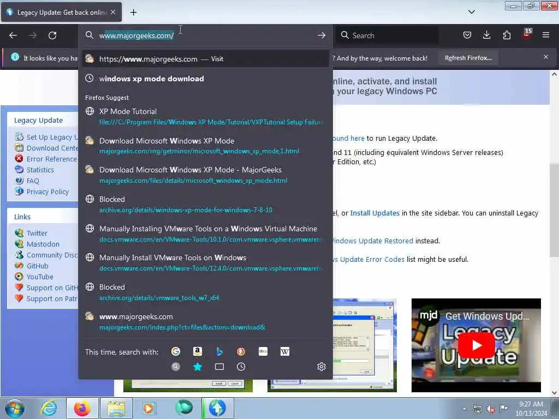Open search settings gear in dropdown
The width and height of the screenshot is (559, 419).
pyautogui.click(x=321, y=367)
